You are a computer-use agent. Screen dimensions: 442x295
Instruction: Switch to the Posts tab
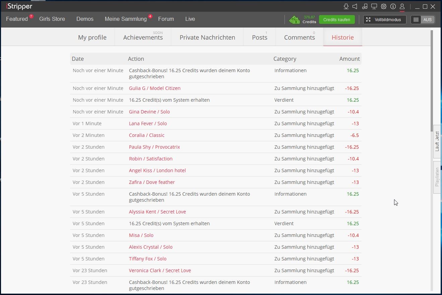click(x=260, y=37)
